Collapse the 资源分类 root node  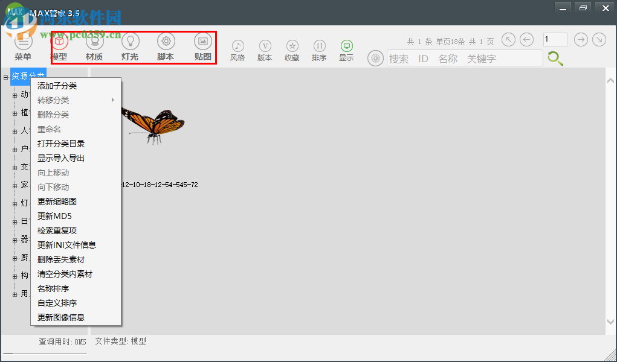point(6,77)
